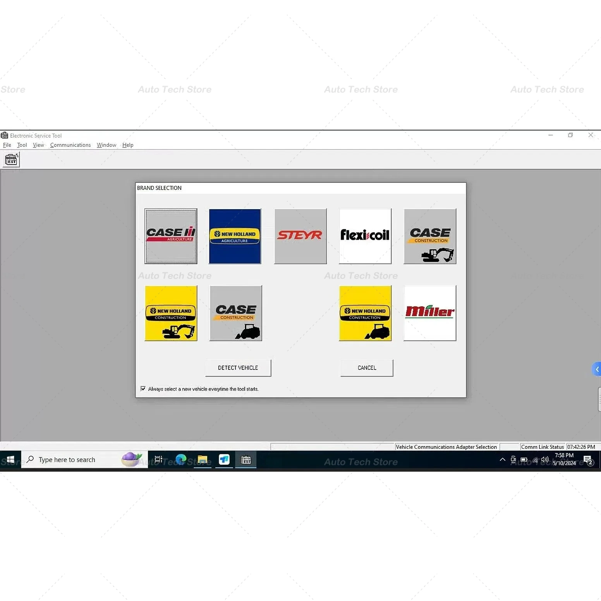601x601 pixels.
Task: Open the Communications menu
Action: click(x=70, y=145)
